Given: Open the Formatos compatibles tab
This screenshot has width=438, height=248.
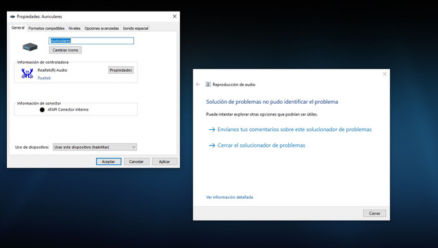Looking at the screenshot, I should coord(47,29).
